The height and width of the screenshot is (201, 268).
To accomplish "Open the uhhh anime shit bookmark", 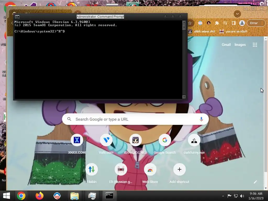I will point(202,31).
